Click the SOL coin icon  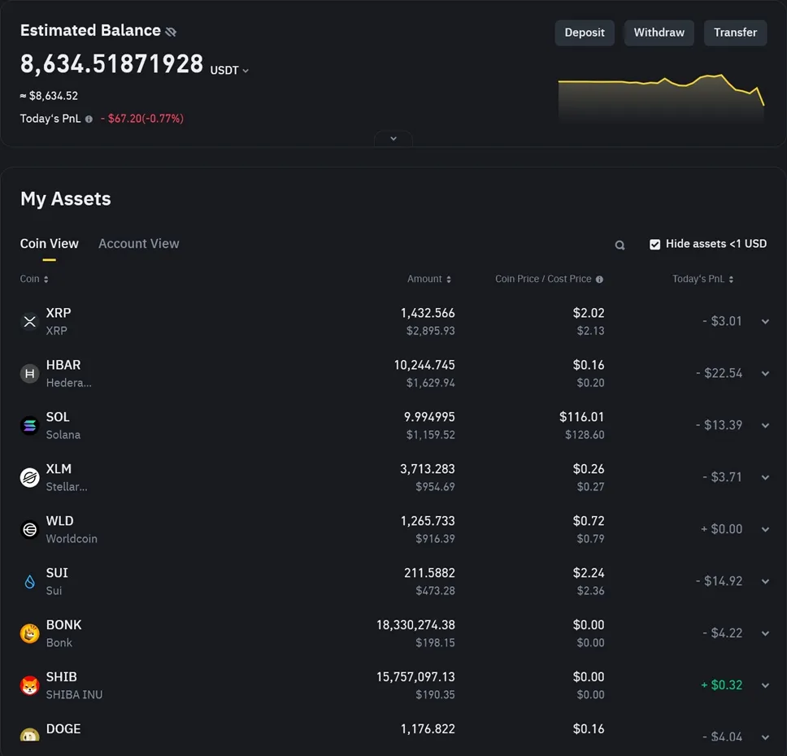(29, 426)
